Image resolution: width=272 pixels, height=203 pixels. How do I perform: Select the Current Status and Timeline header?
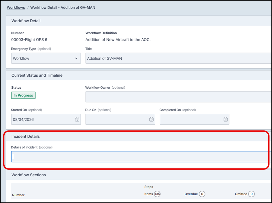click(x=37, y=75)
